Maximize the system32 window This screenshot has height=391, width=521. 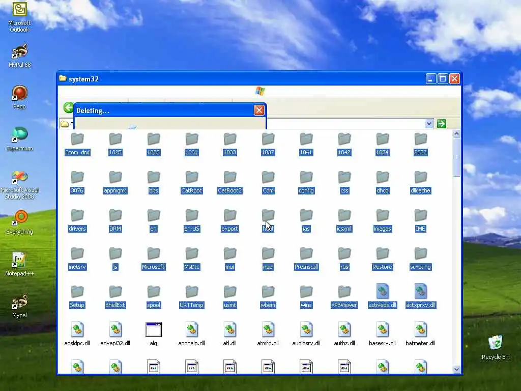(x=443, y=79)
